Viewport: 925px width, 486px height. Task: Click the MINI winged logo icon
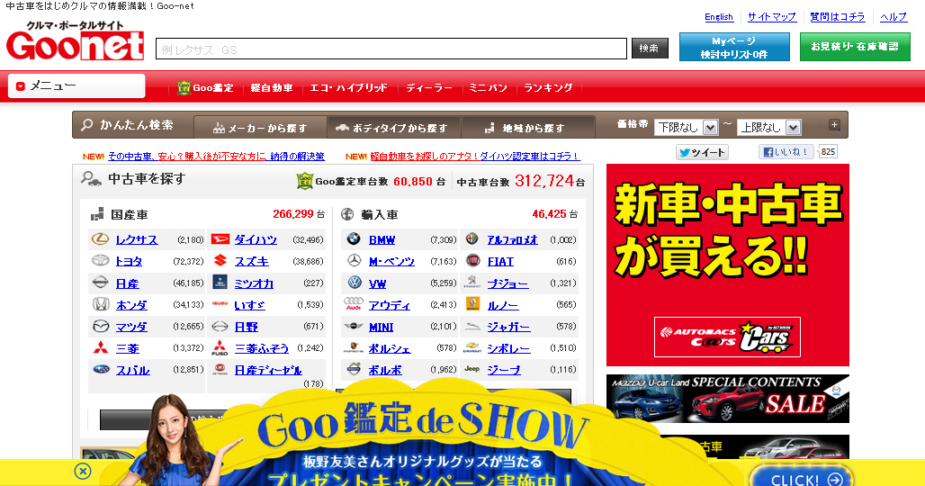(x=354, y=326)
